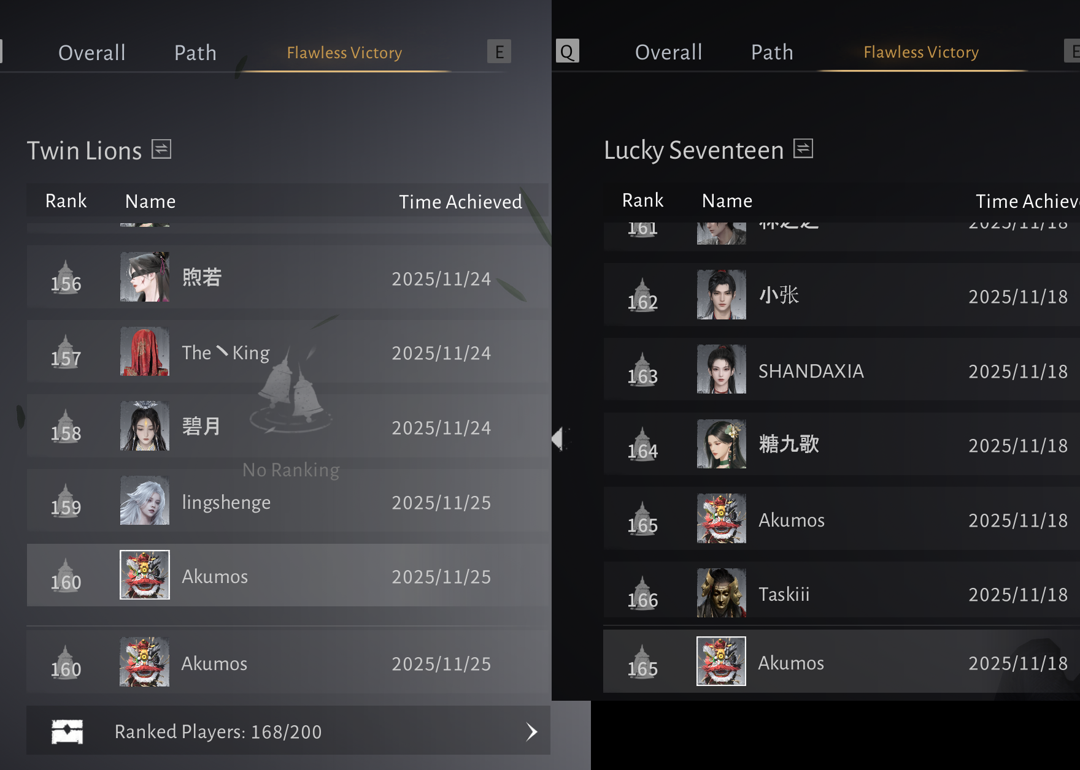Click the highlighted Akumos rank 160 row

coord(288,575)
